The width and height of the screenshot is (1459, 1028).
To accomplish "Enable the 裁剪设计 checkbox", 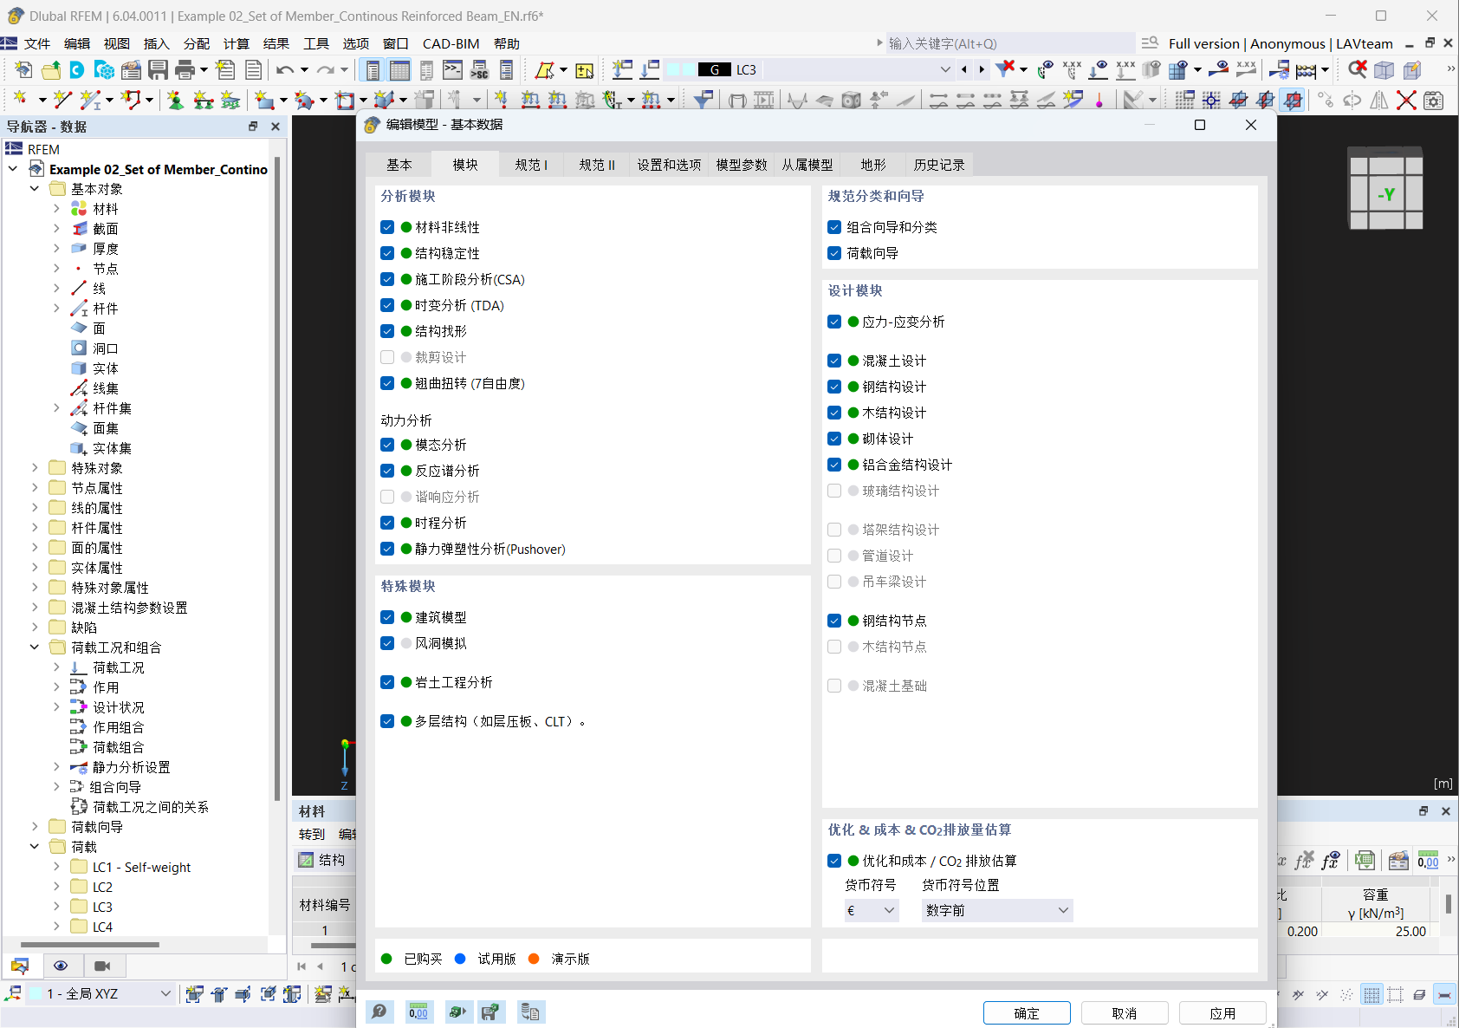I will click(387, 357).
